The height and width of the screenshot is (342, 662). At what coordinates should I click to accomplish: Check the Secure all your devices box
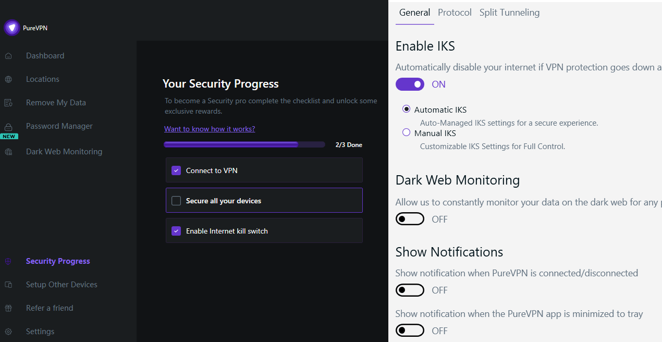(176, 201)
